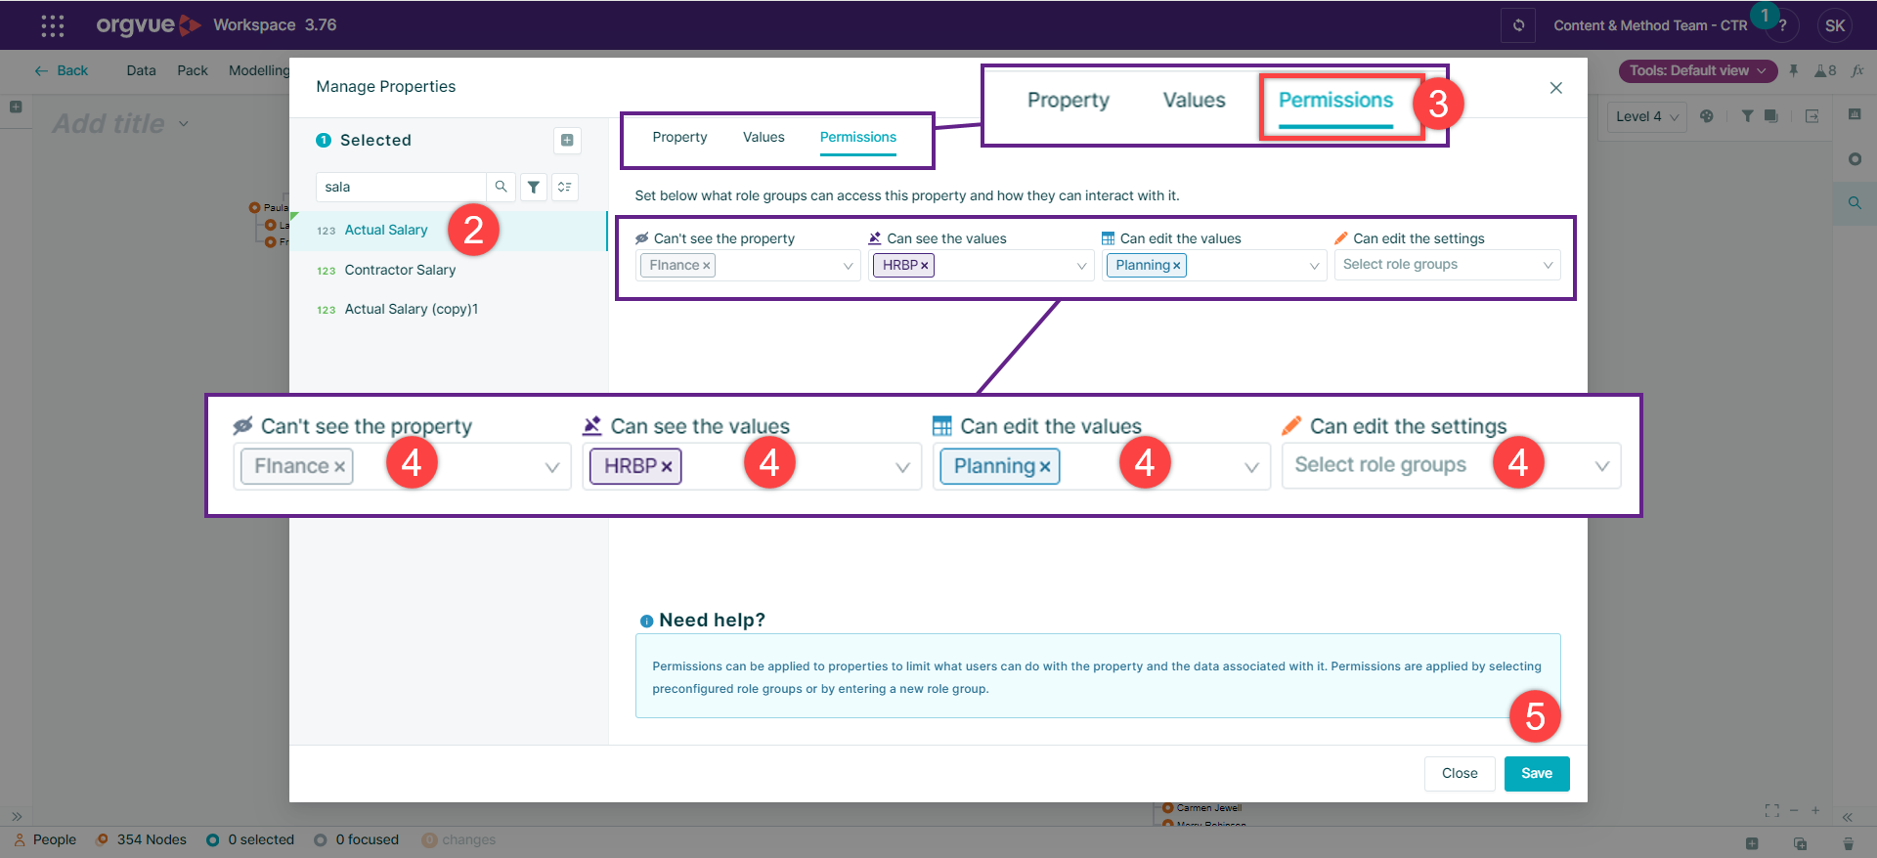Screen dimensions: 1877x858
Task: Open the Modelling menu
Action: [x=259, y=70]
